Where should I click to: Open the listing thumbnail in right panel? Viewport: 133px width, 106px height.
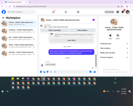114,22
